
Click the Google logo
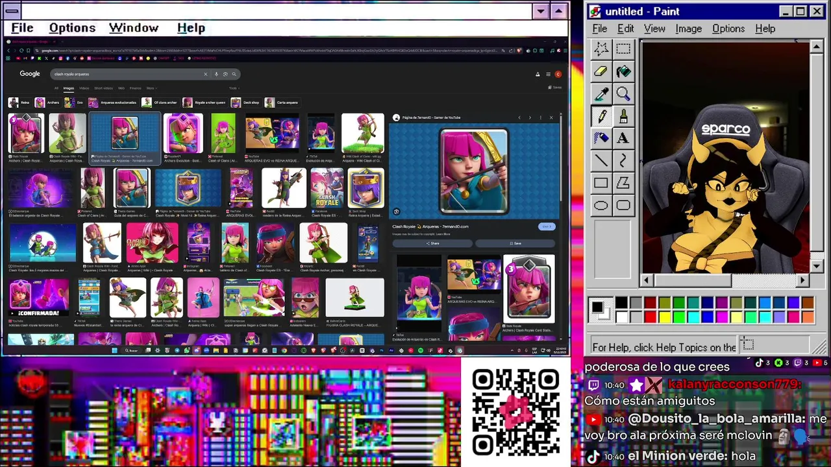pyautogui.click(x=30, y=74)
